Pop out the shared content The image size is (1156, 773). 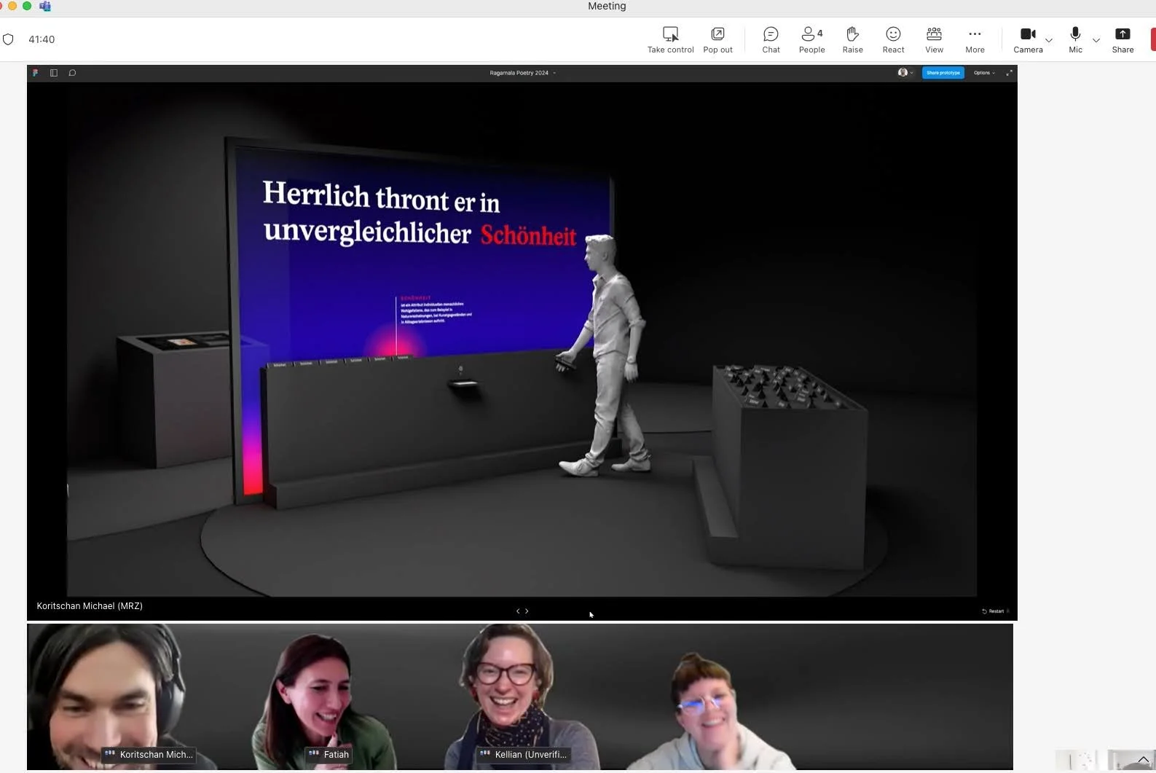(717, 40)
